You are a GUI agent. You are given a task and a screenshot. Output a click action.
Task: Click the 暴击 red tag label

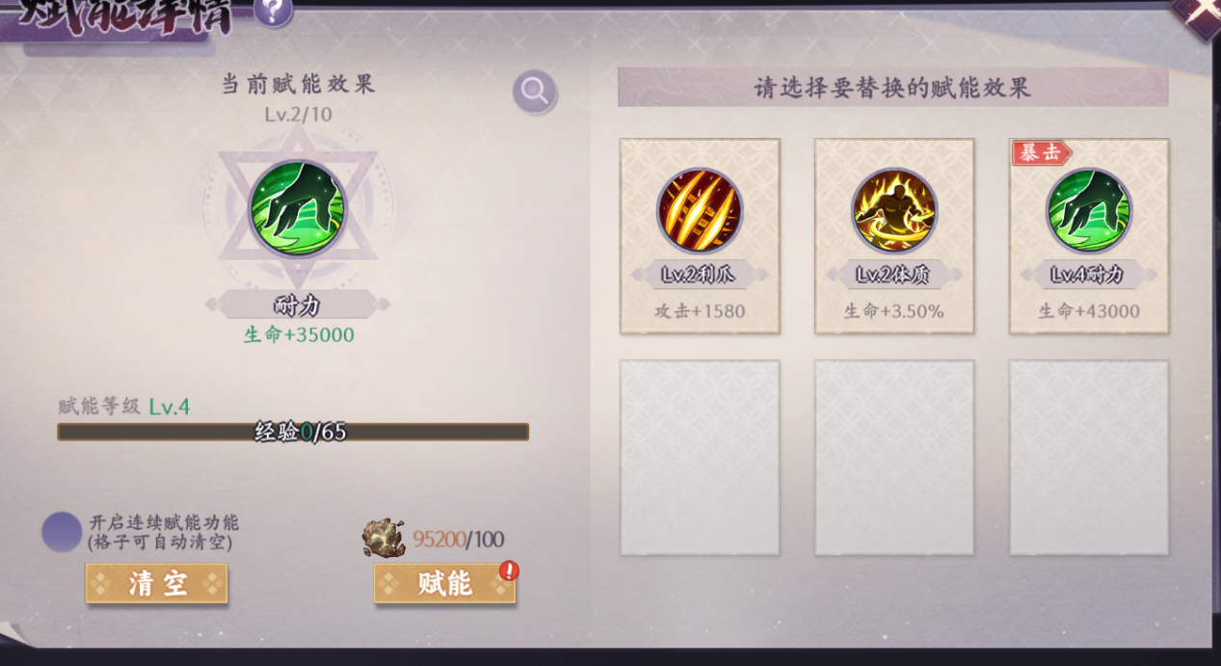pos(1041,152)
